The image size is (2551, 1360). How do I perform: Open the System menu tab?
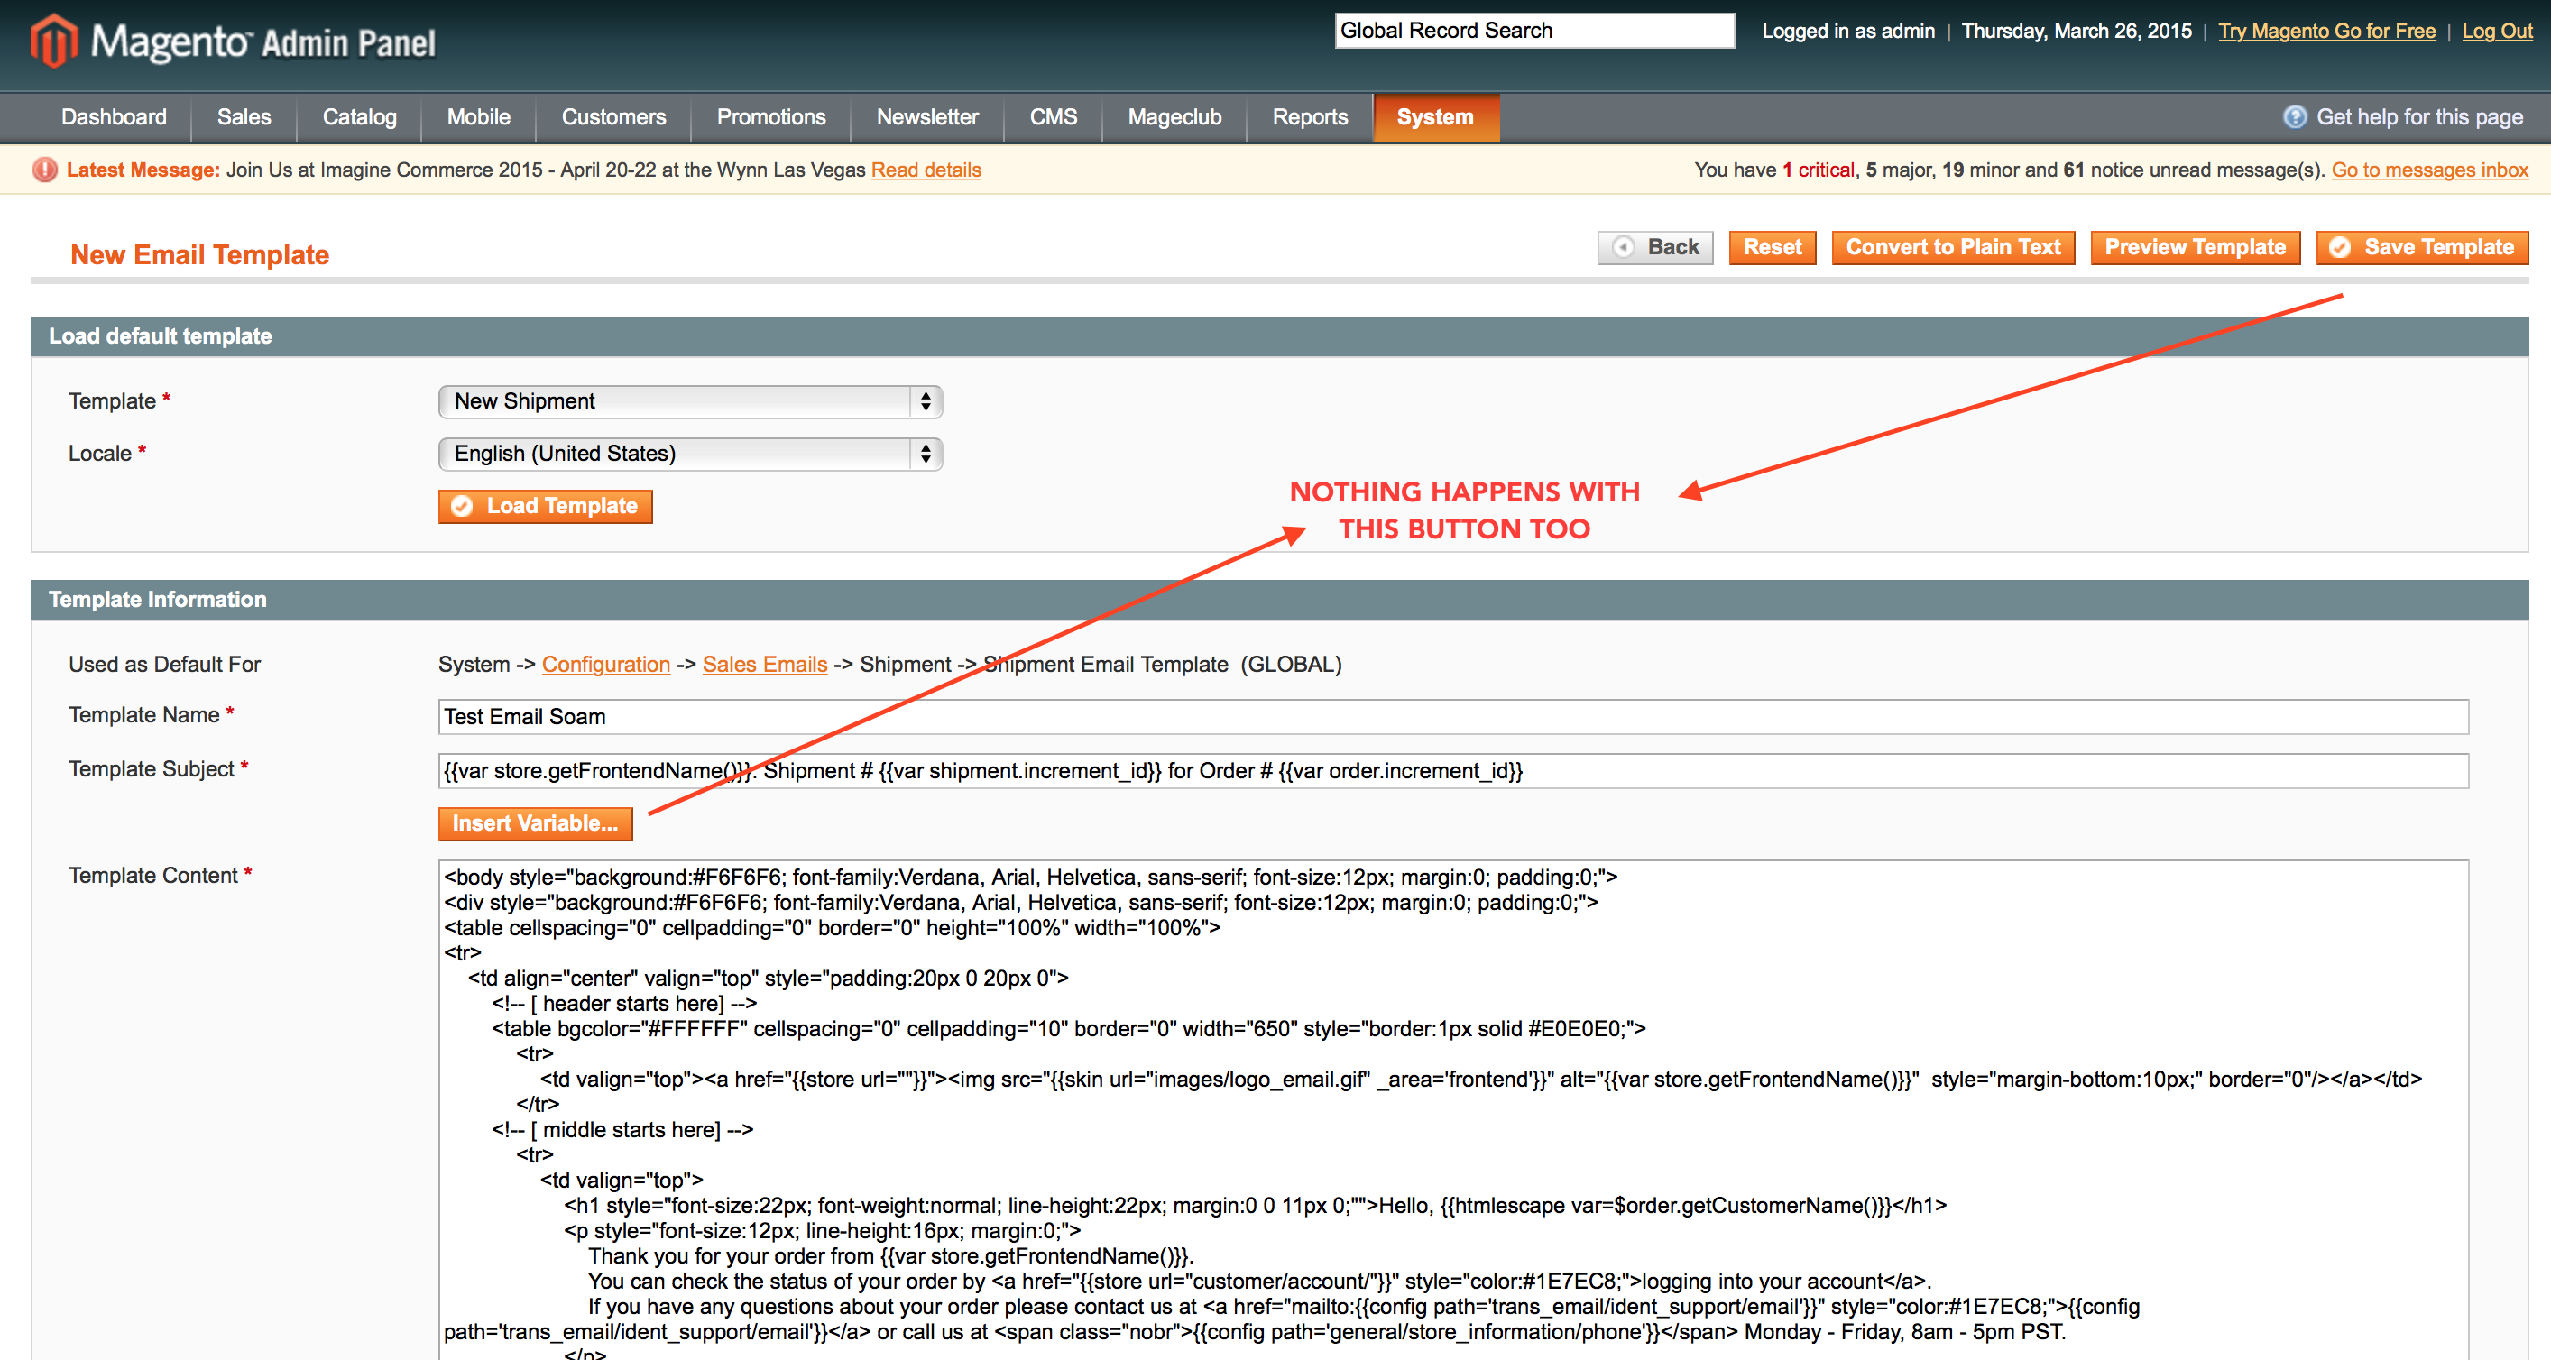pyautogui.click(x=1434, y=117)
